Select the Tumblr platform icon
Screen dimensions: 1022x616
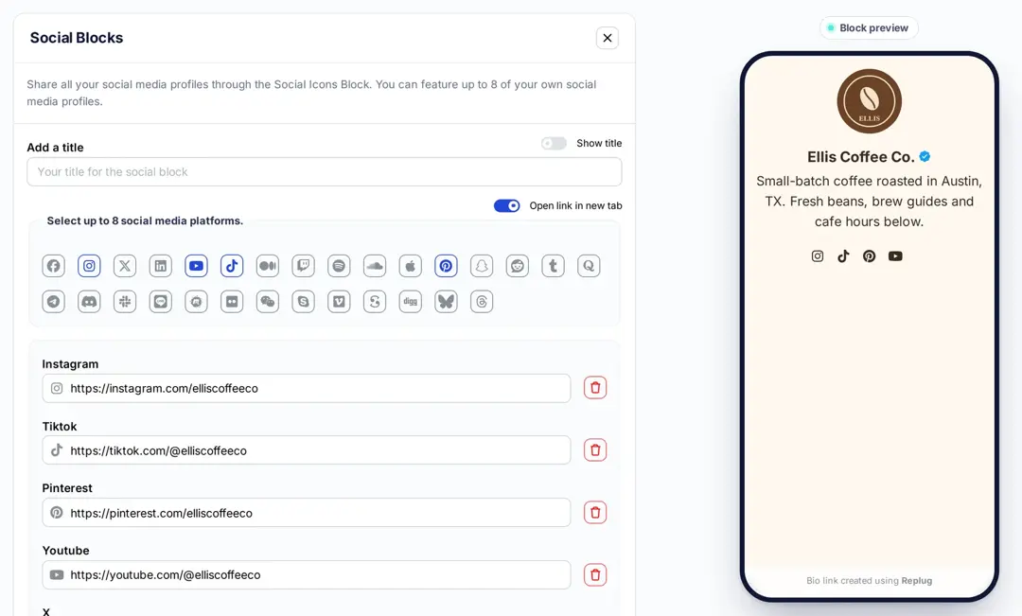[553, 266]
